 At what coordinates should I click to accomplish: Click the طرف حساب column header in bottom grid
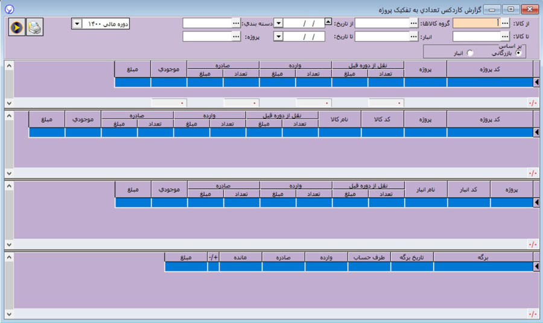[x=369, y=257]
